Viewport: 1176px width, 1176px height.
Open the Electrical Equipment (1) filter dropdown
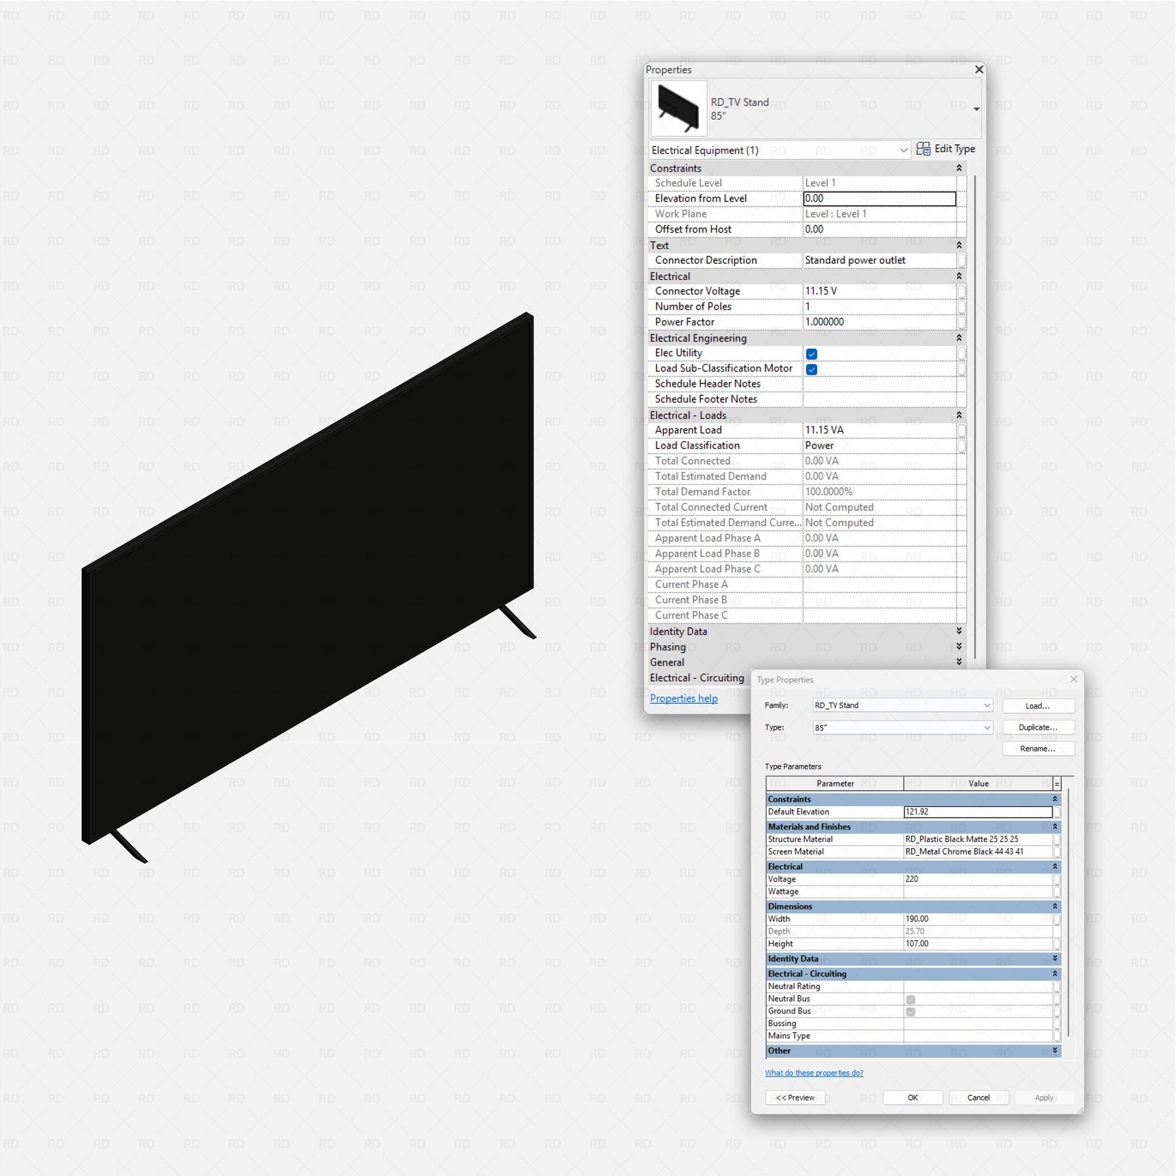point(903,150)
